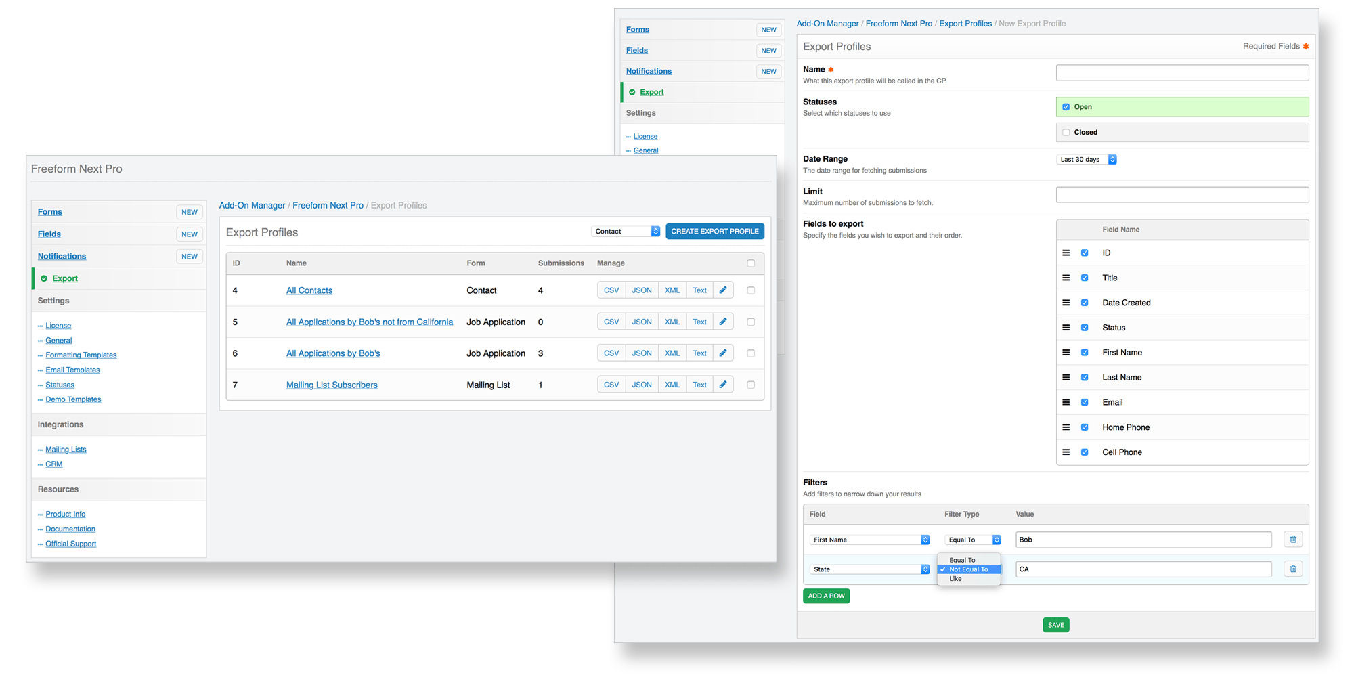The height and width of the screenshot is (677, 1354).
Task: Click the NEW button beside Forms in front window
Action: pos(190,212)
